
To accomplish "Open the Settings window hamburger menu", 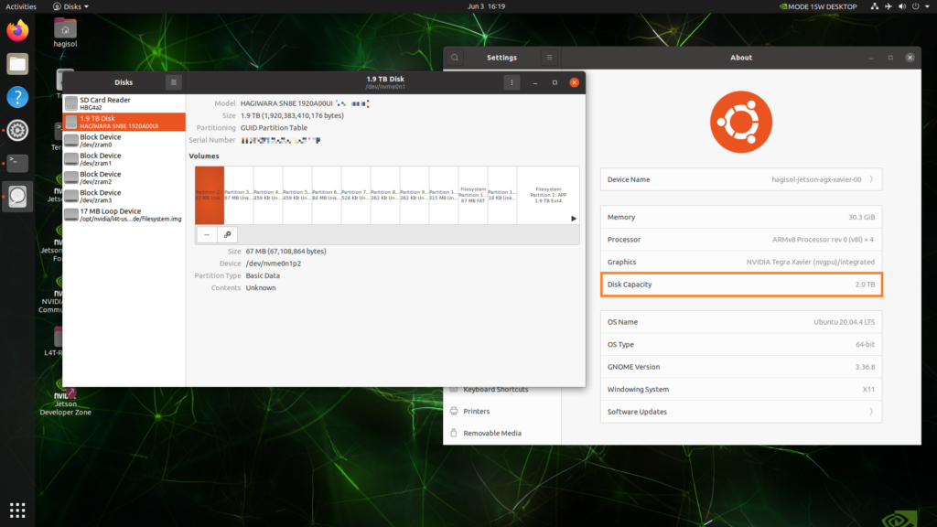I will (x=549, y=58).
